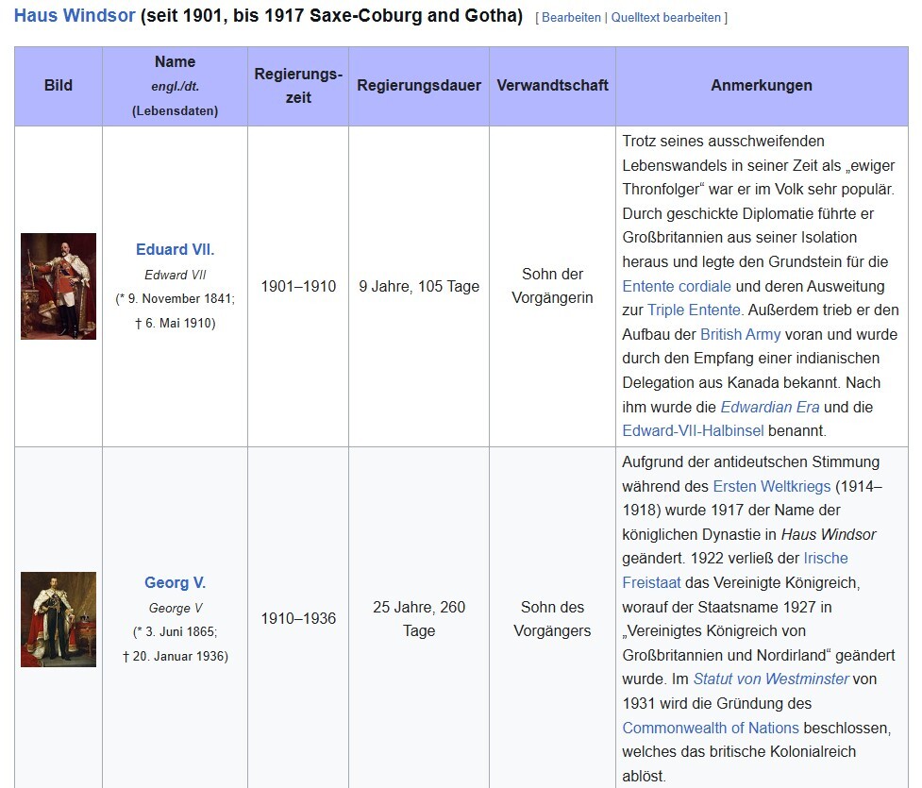Select the '25 Jahre, 260 Tage' cell
Screen dimensions: 922x788
click(x=419, y=619)
